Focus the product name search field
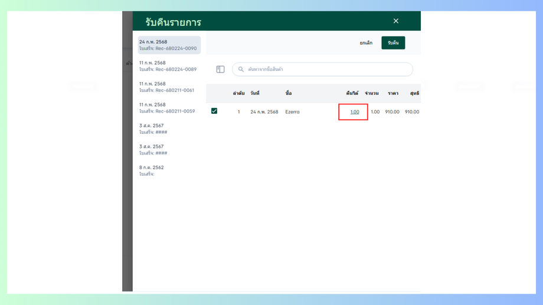 (x=322, y=69)
